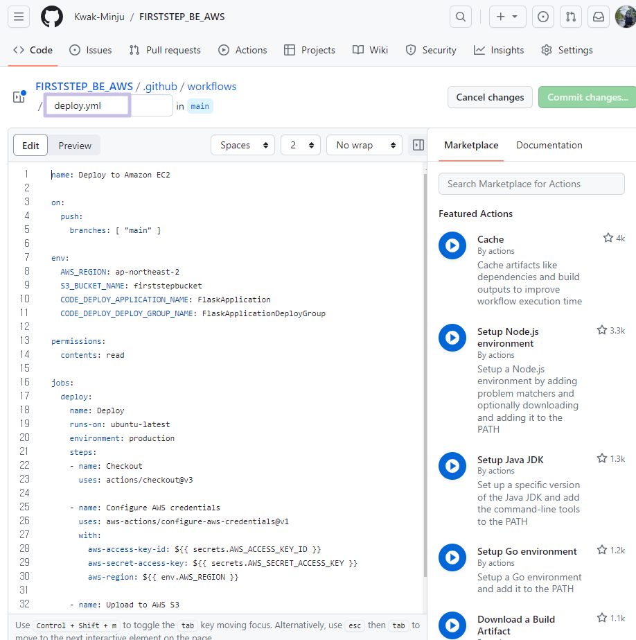
Task: Switch to the Code tab
Action: [x=33, y=50]
